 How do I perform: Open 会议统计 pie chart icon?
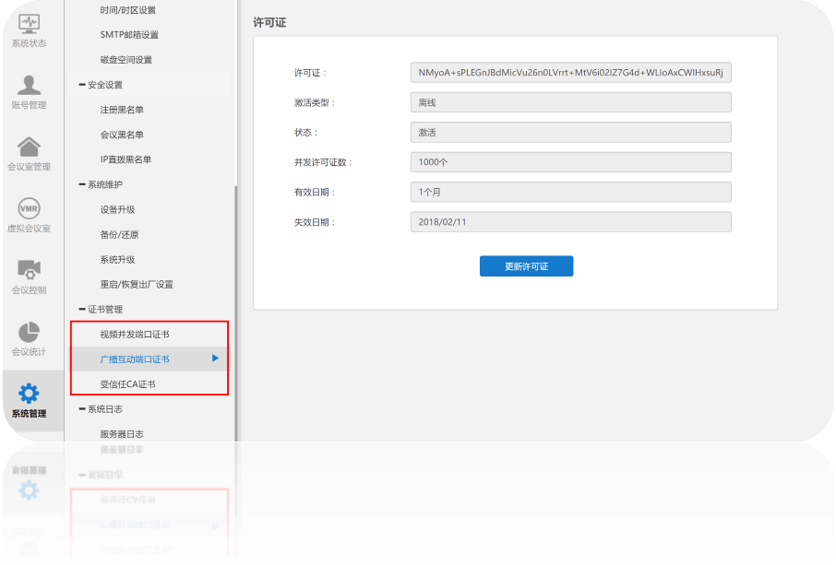(x=29, y=332)
